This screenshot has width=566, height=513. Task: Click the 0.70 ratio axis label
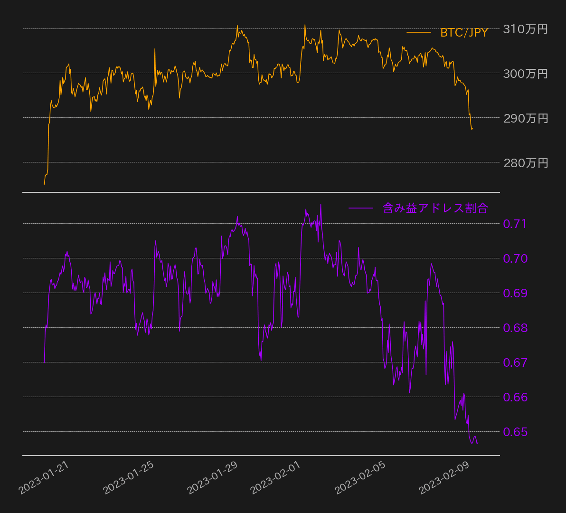(515, 258)
